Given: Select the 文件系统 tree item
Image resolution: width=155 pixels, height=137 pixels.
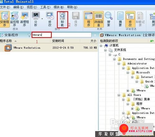Looking at the screenshot, I should pos(120,50).
